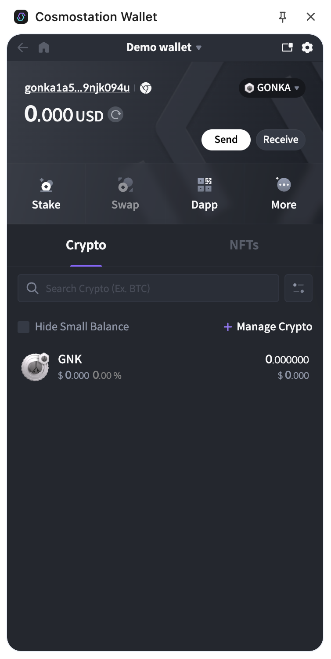Image resolution: width=331 pixels, height=659 pixels.
Task: Open the settings gear icon
Action: (x=307, y=48)
